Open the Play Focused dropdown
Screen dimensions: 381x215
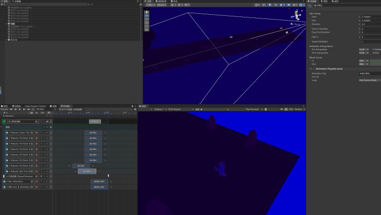tap(254, 109)
